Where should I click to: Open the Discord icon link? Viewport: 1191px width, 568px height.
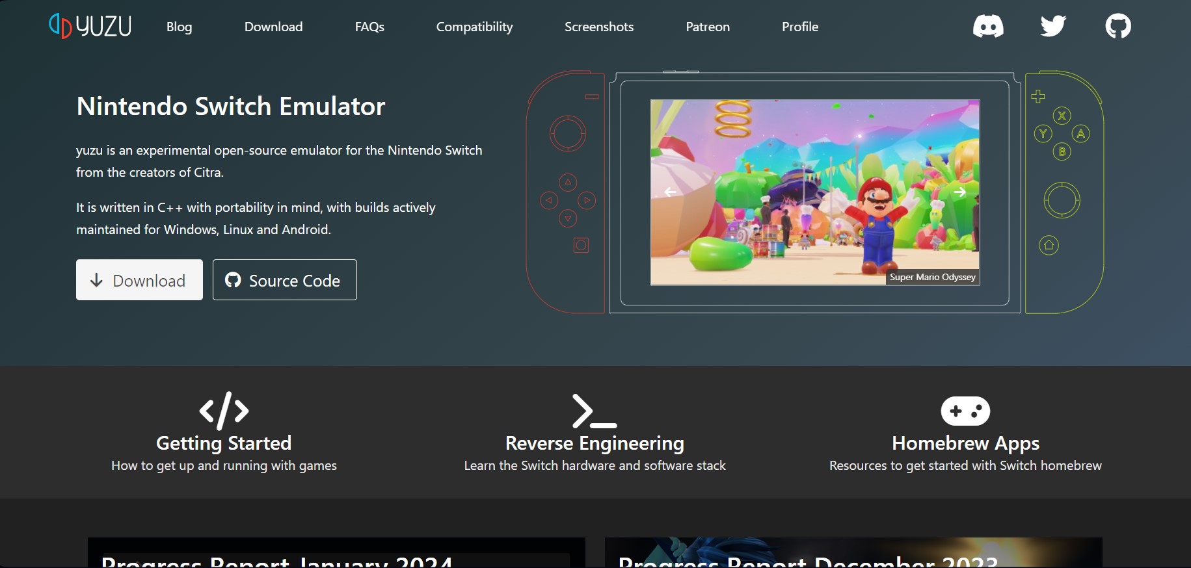pos(988,27)
